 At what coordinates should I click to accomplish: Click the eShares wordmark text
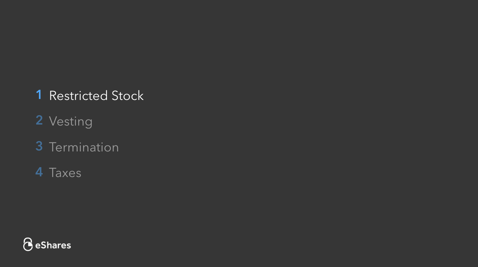pyautogui.click(x=53, y=245)
